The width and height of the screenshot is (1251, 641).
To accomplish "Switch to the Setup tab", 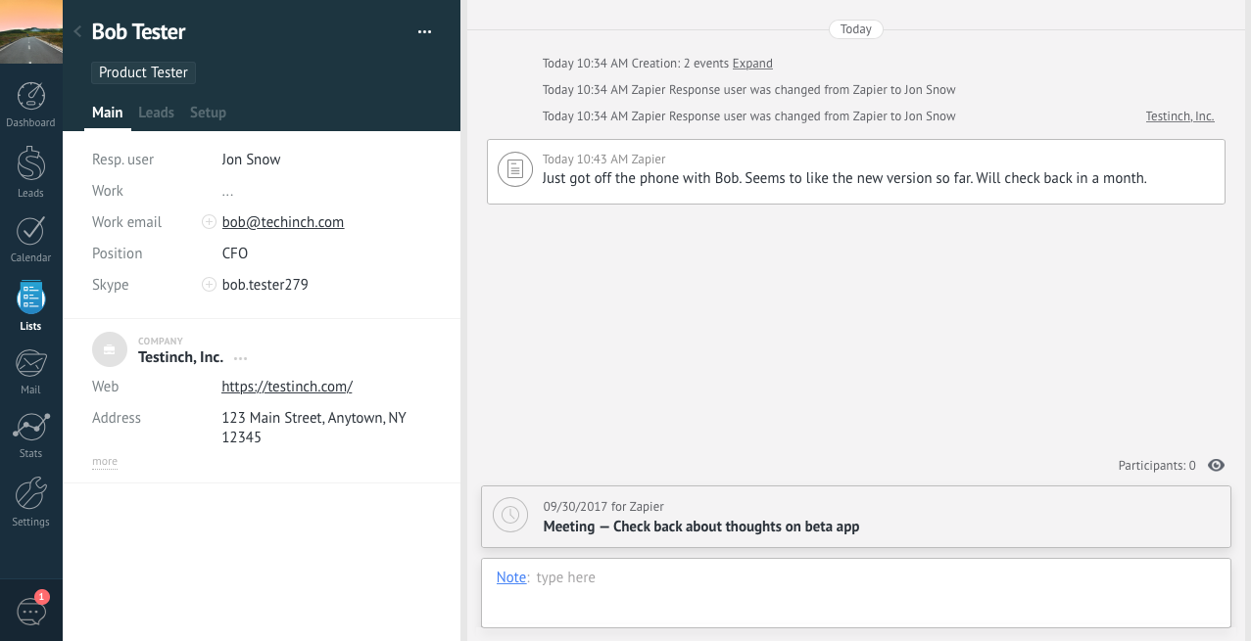I will (208, 113).
